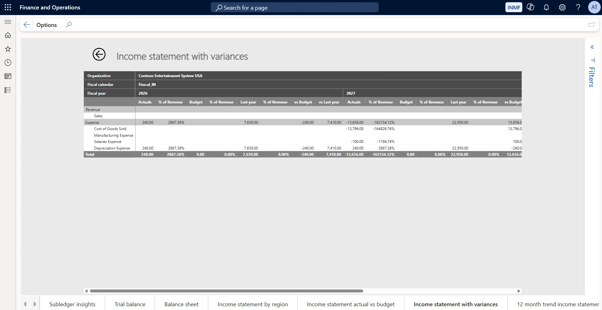
Task: Click the Options menu
Action: coord(46,25)
